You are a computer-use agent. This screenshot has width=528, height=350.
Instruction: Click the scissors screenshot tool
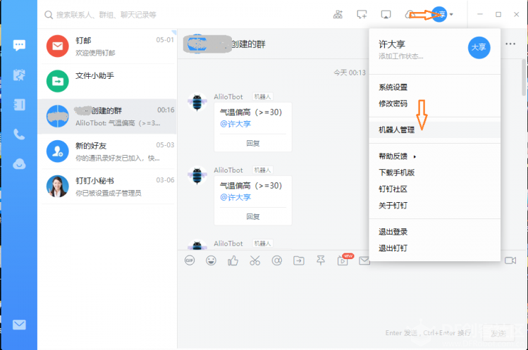(255, 261)
